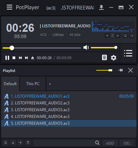This screenshot has height=148, width=138.
Task: Minimize the PotPlayer window
Action: 111,7
